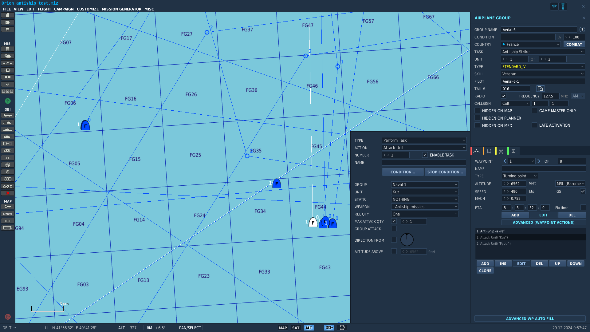Enable HIDDEN ON MAP checkbox

pos(477,111)
